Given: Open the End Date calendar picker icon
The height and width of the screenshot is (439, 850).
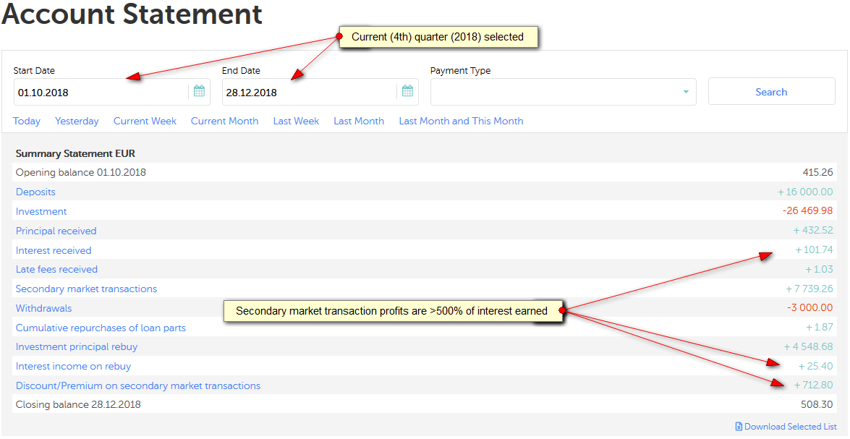Looking at the screenshot, I should (407, 92).
